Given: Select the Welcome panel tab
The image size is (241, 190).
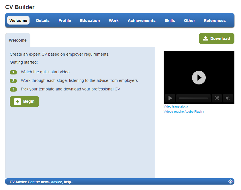Looking at the screenshot, I should click(x=18, y=40).
